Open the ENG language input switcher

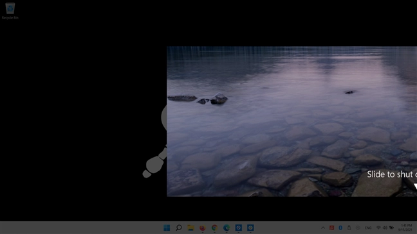(x=368, y=228)
